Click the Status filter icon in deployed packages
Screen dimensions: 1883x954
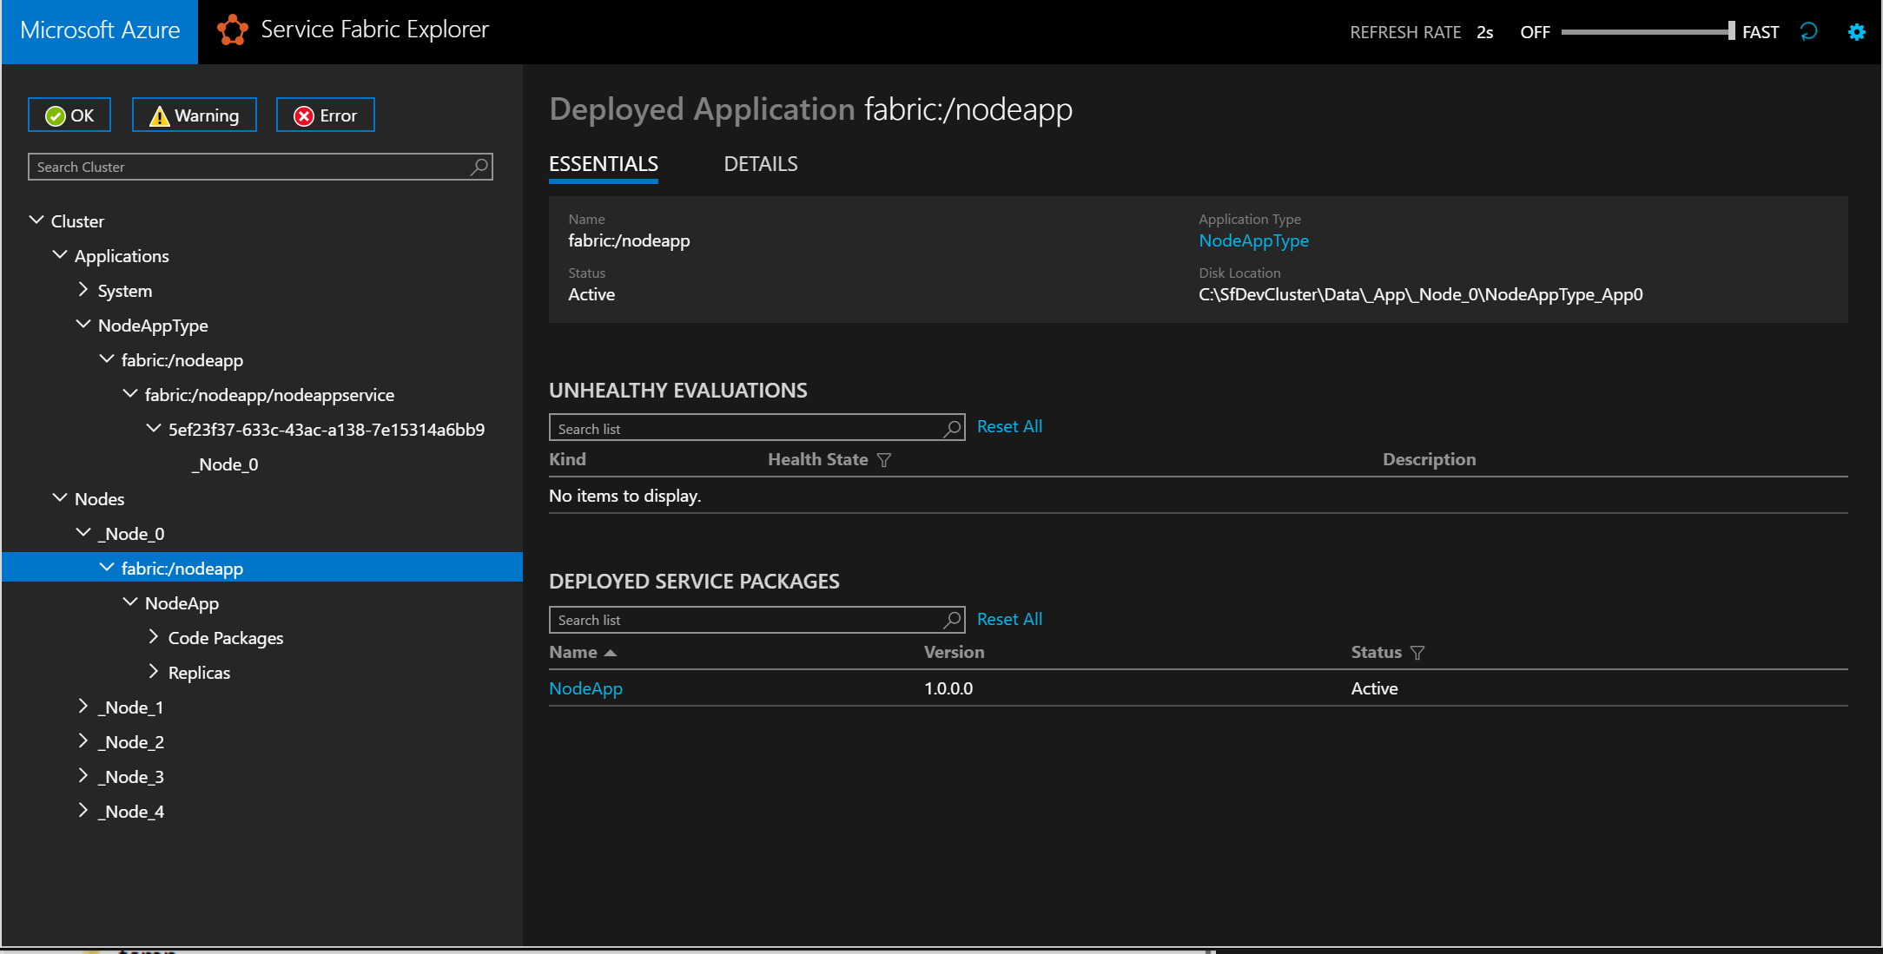1417,652
